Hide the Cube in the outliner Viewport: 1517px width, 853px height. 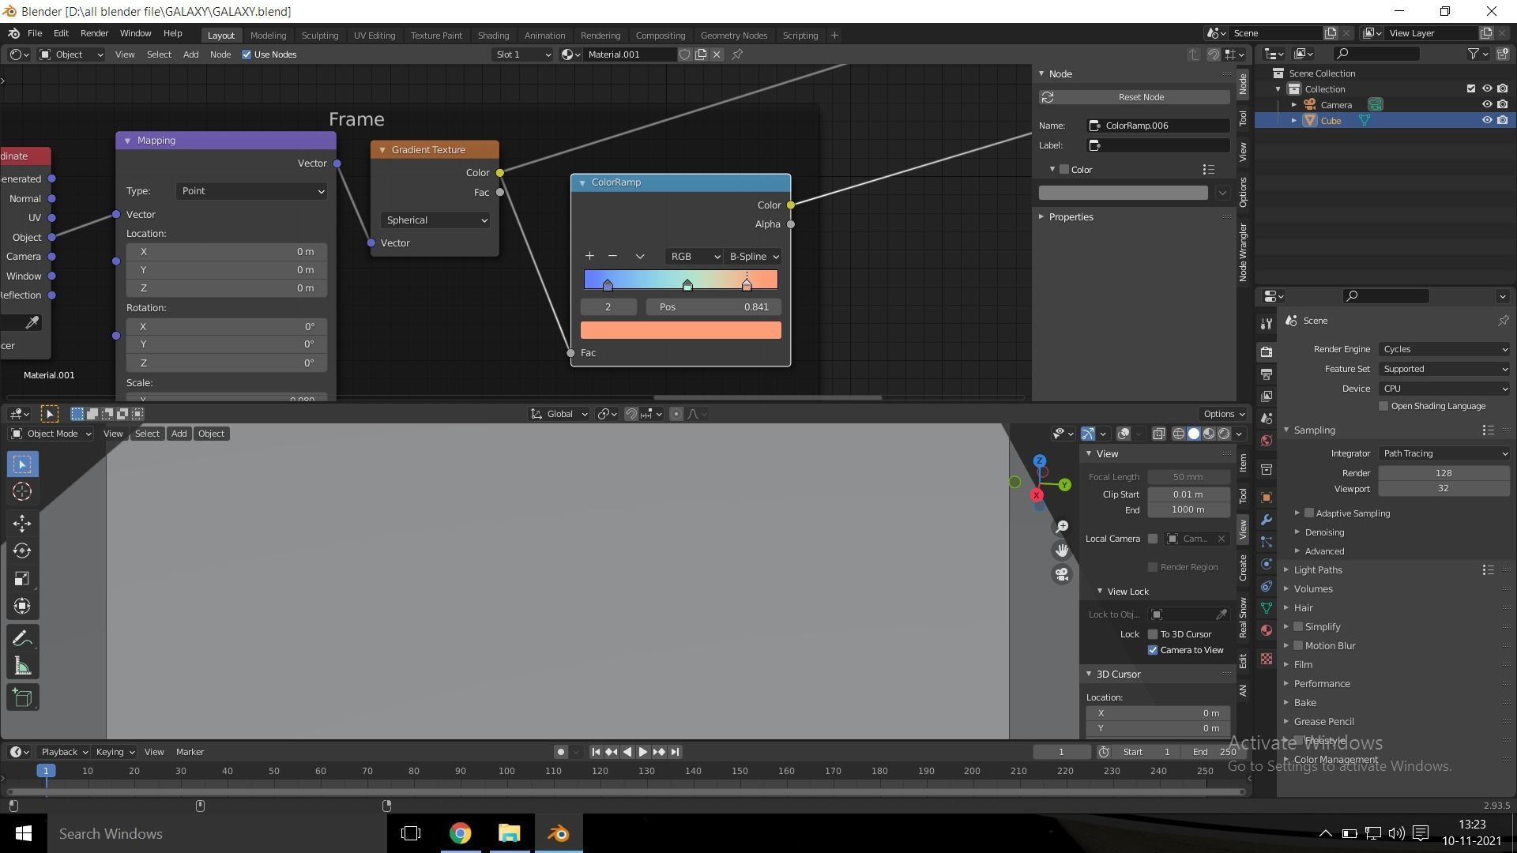[1486, 120]
